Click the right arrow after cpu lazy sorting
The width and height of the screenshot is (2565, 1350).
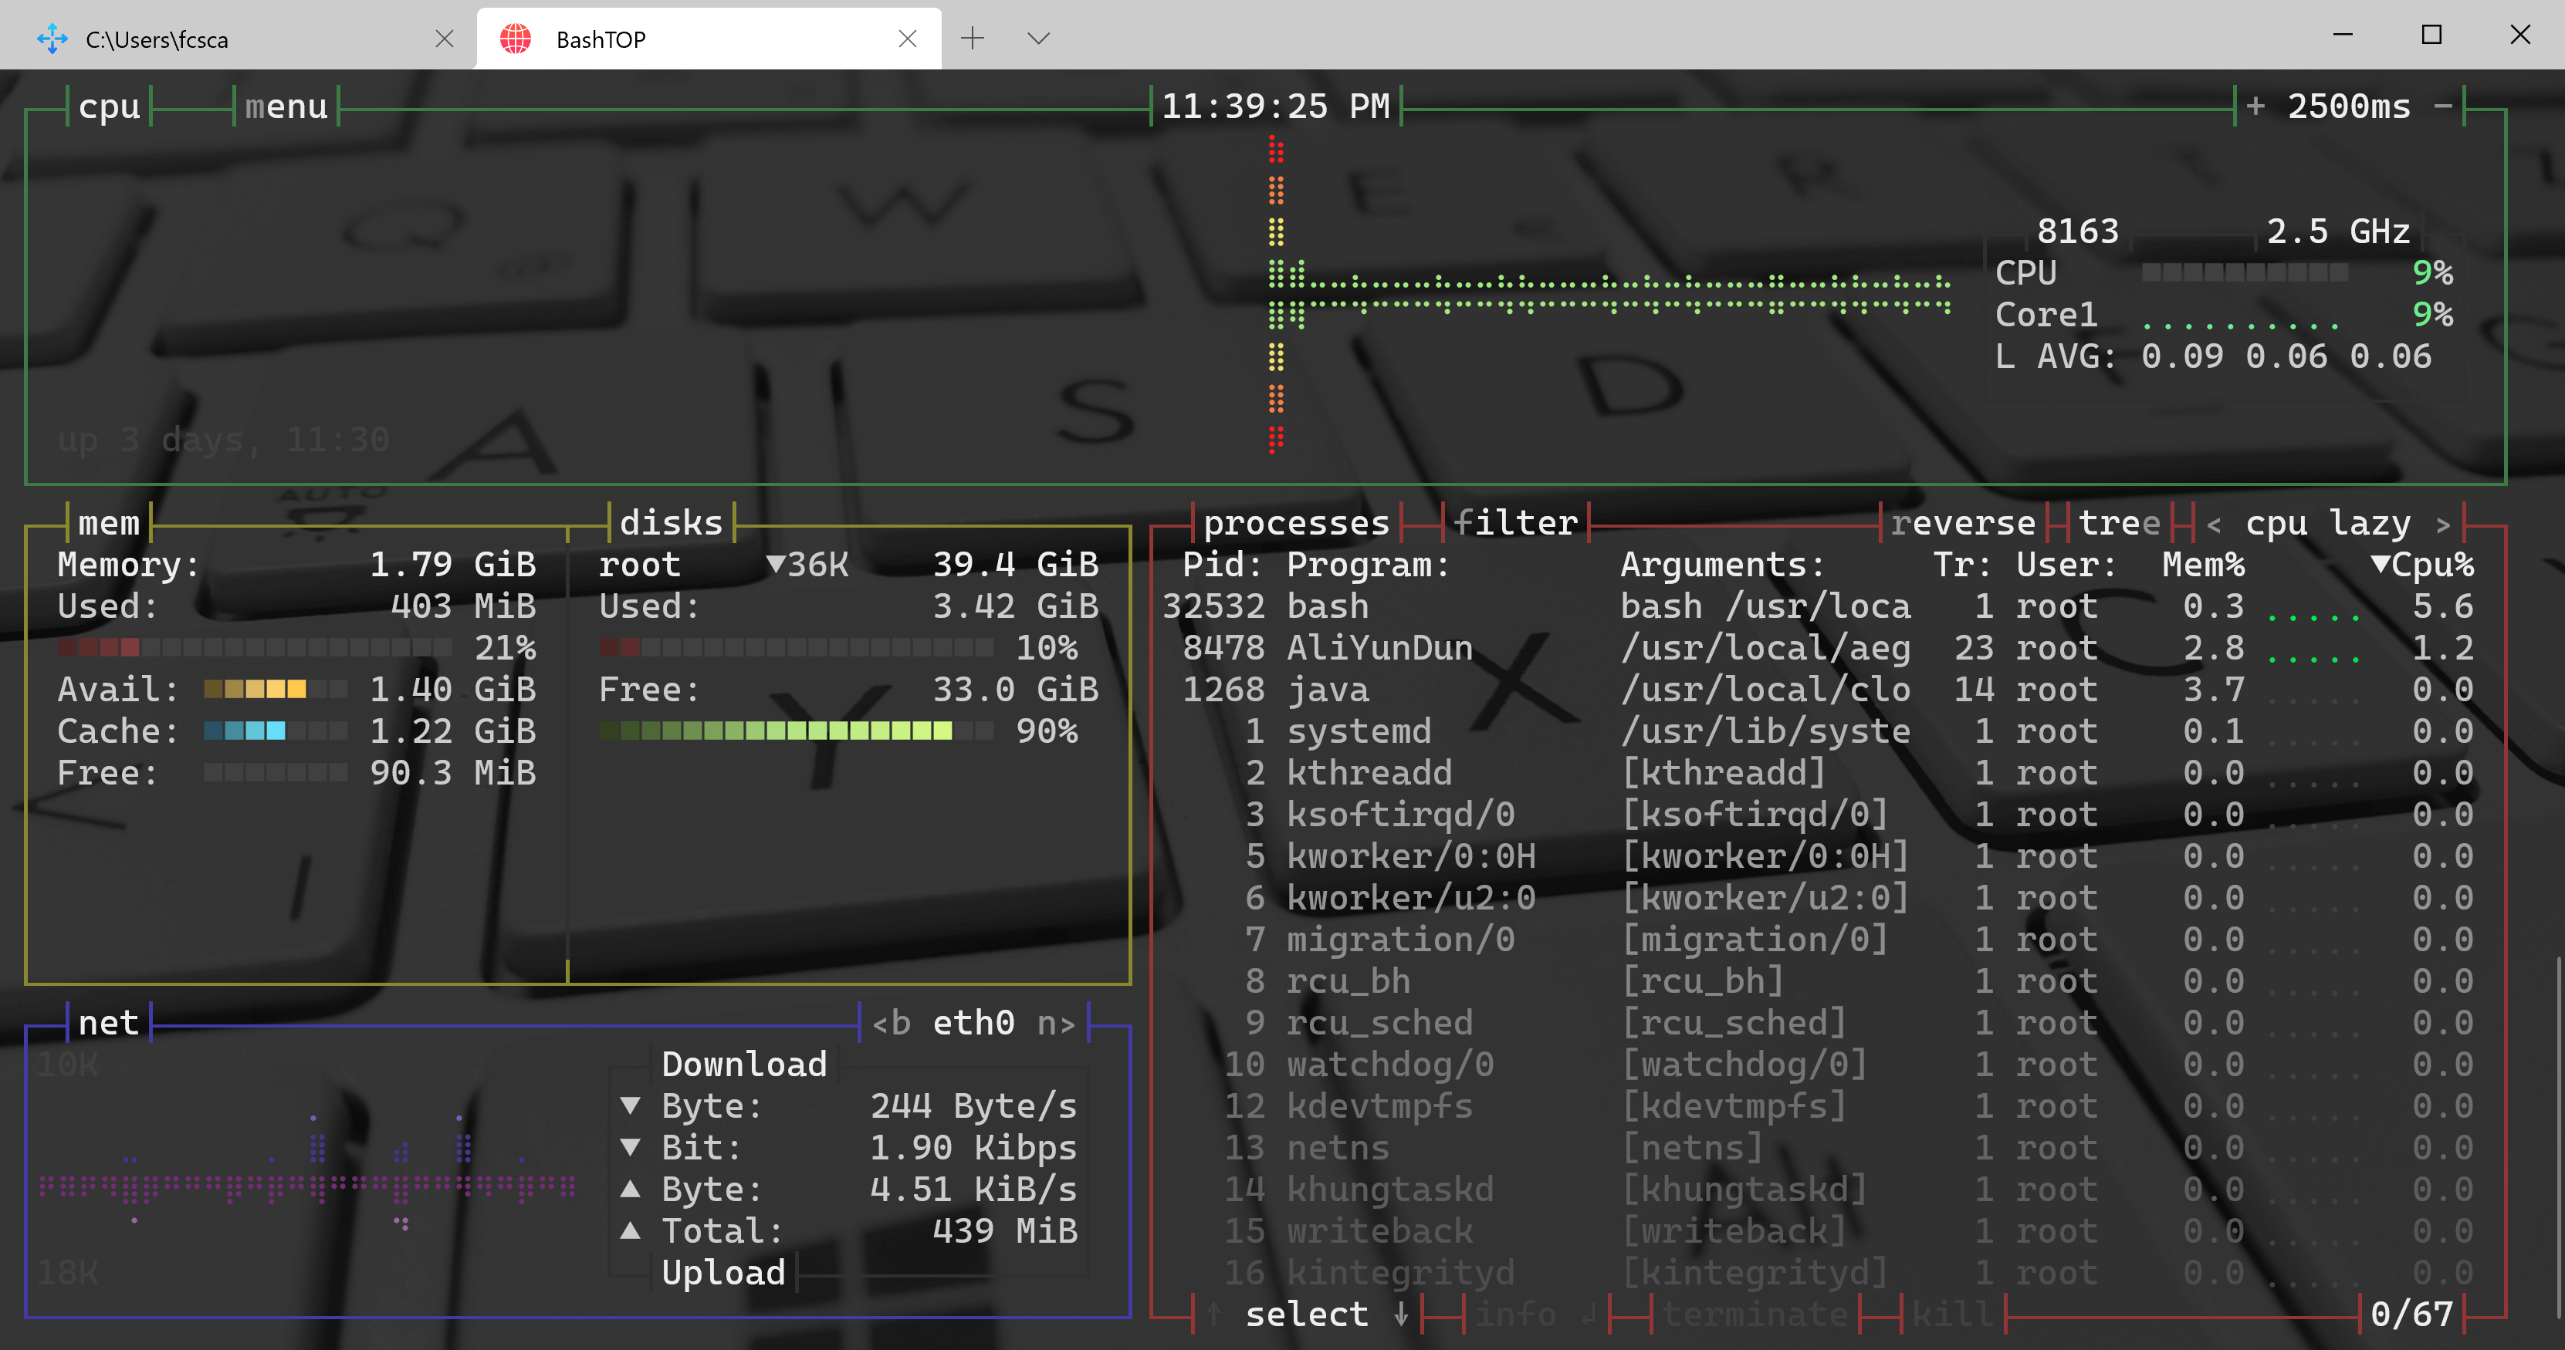coord(2442,523)
